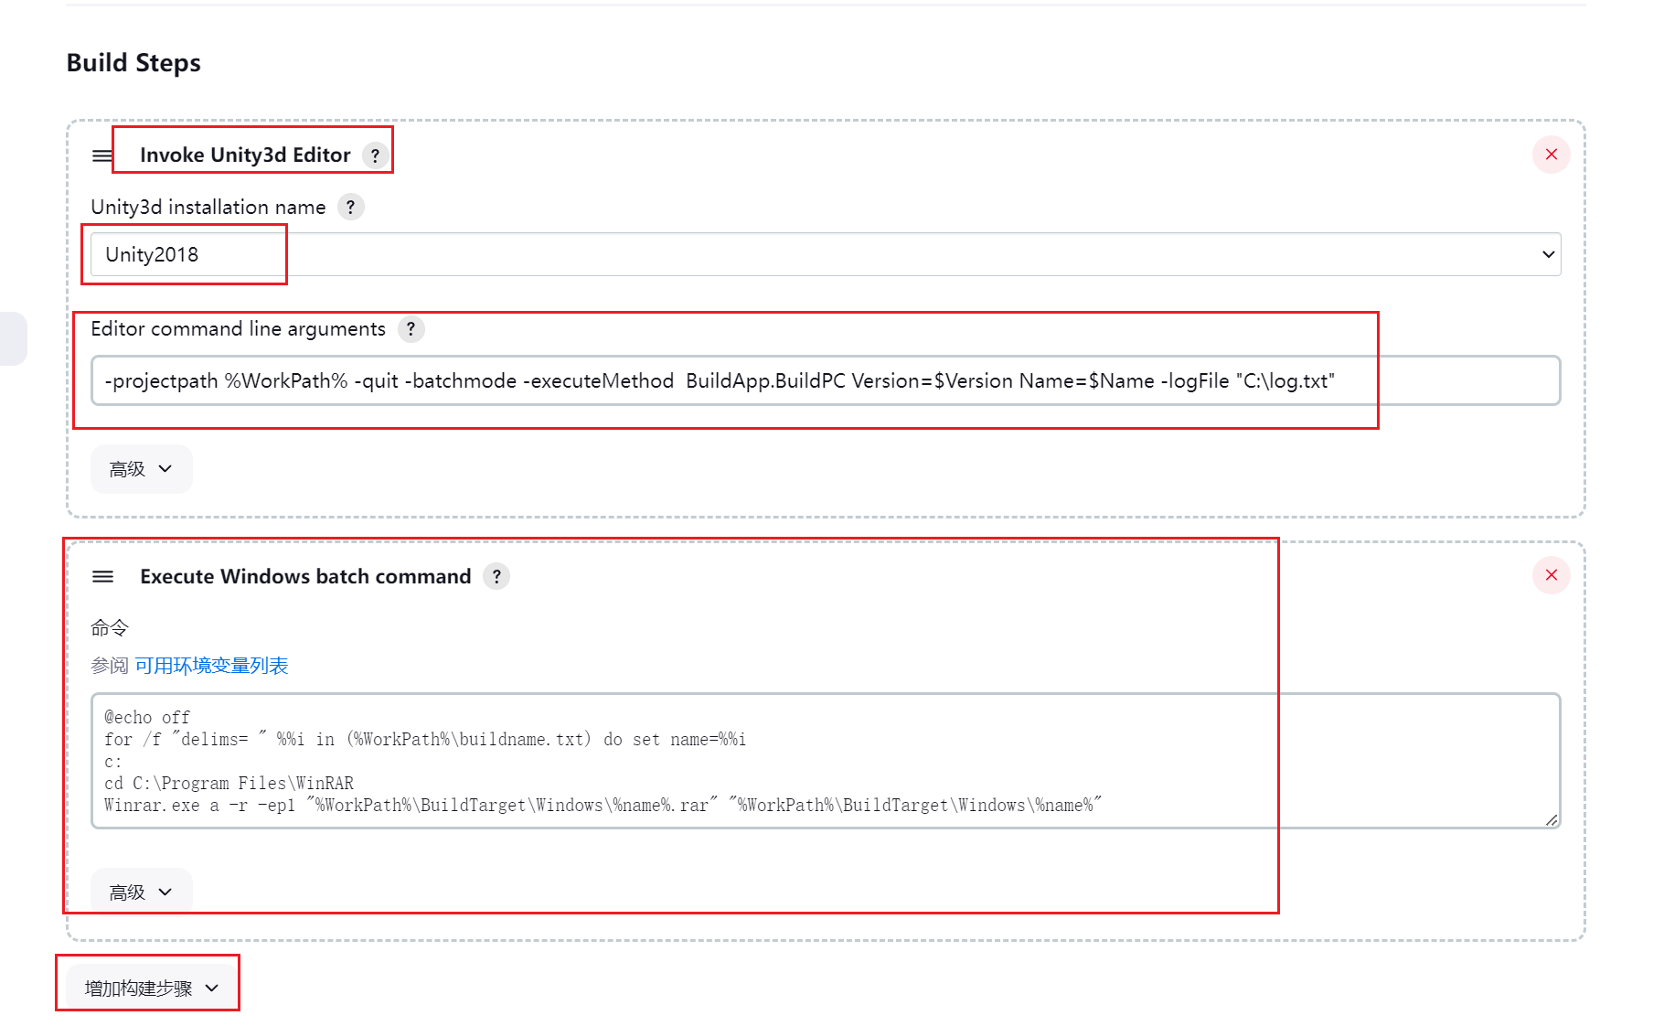This screenshot has width=1664, height=1026.
Task: Expand 高级 options under batch command step
Action: [141, 892]
